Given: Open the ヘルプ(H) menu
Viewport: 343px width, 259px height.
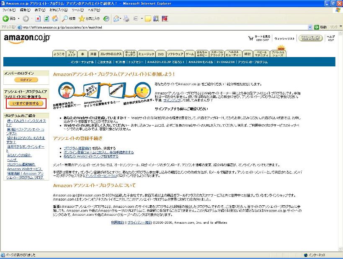Looking at the screenshot, I should coord(94,10).
